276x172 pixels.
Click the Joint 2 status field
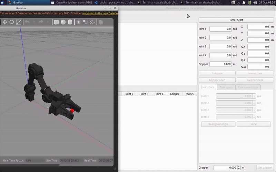[x=220, y=37]
